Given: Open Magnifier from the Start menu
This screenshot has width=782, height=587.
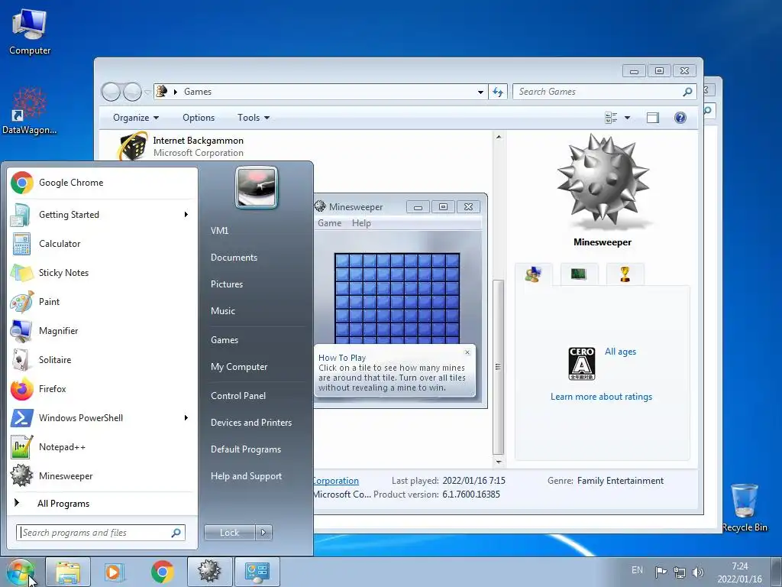Looking at the screenshot, I should click(x=102, y=330).
